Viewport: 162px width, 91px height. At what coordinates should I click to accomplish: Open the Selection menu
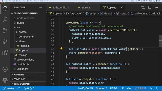[19, 1]
